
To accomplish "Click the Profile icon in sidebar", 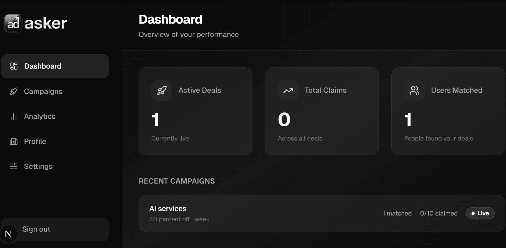I will click(x=14, y=141).
